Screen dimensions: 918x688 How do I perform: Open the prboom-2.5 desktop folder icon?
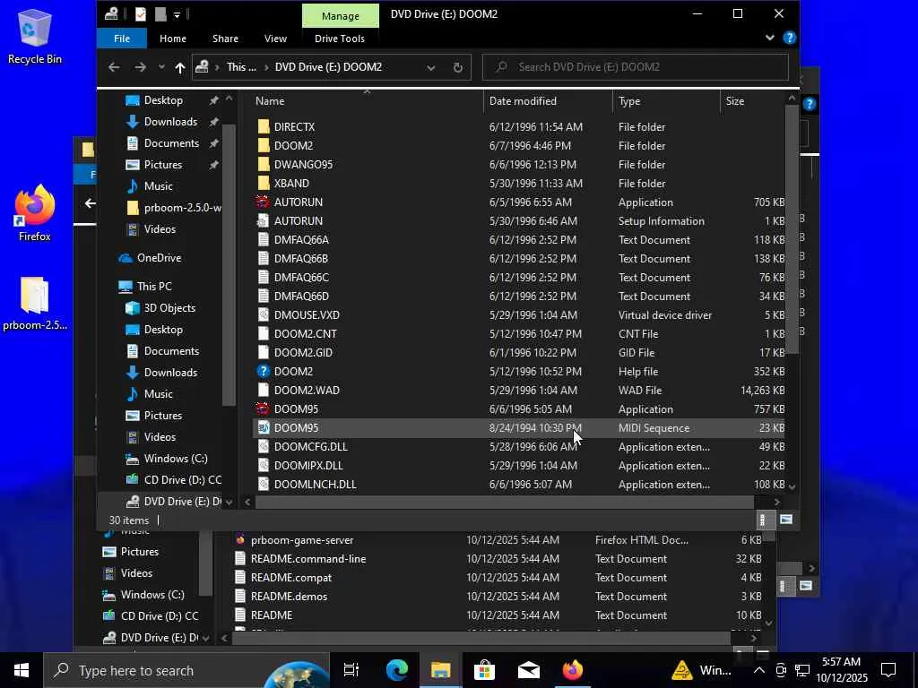click(35, 305)
